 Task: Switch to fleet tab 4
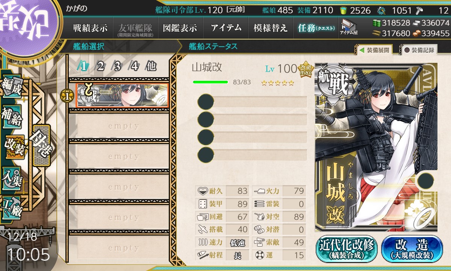pyautogui.click(x=134, y=66)
